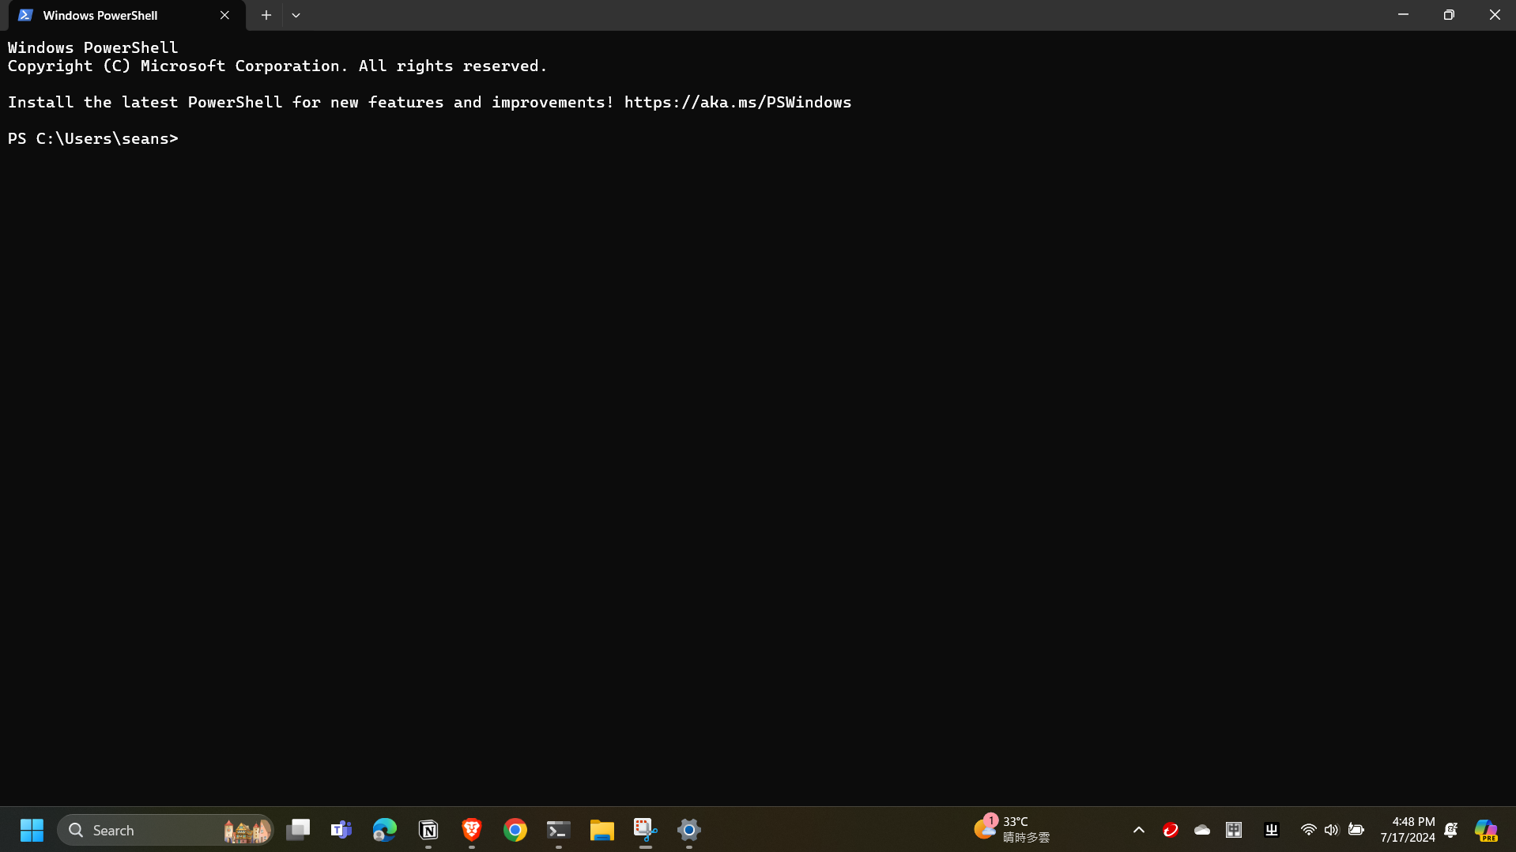The height and width of the screenshot is (852, 1516).
Task: Open OneDrive cloud tray icon
Action: (1202, 830)
